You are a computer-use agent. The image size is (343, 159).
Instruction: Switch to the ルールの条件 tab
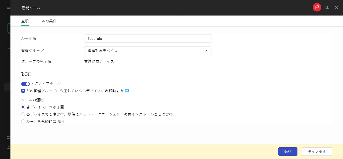coord(45,21)
